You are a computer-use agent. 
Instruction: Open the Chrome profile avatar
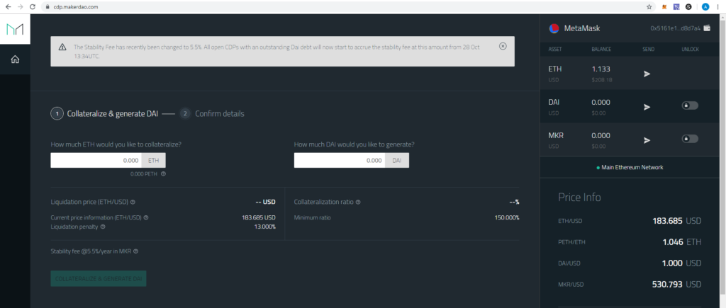pyautogui.click(x=705, y=7)
